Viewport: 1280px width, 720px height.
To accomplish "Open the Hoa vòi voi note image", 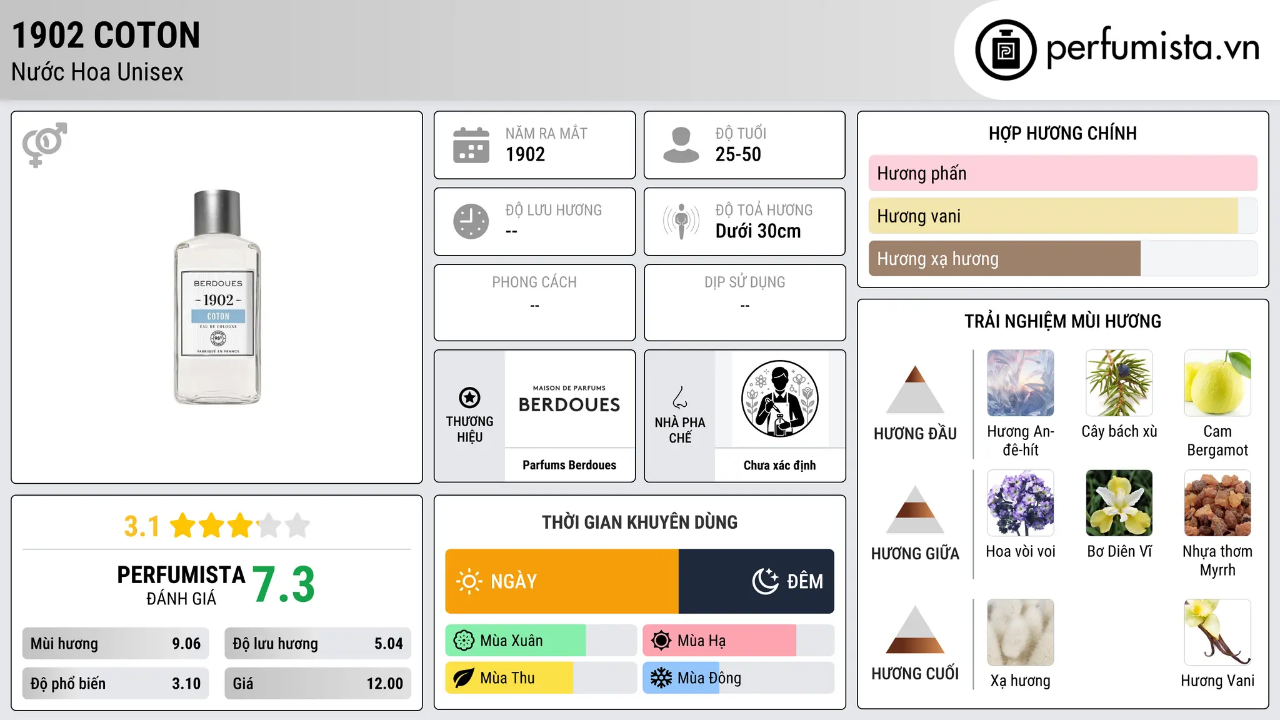I will pyautogui.click(x=1021, y=503).
